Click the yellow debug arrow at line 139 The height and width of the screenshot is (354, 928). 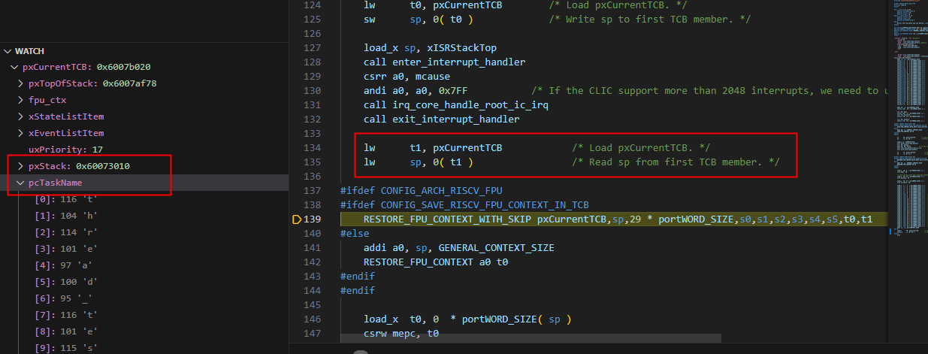296,219
